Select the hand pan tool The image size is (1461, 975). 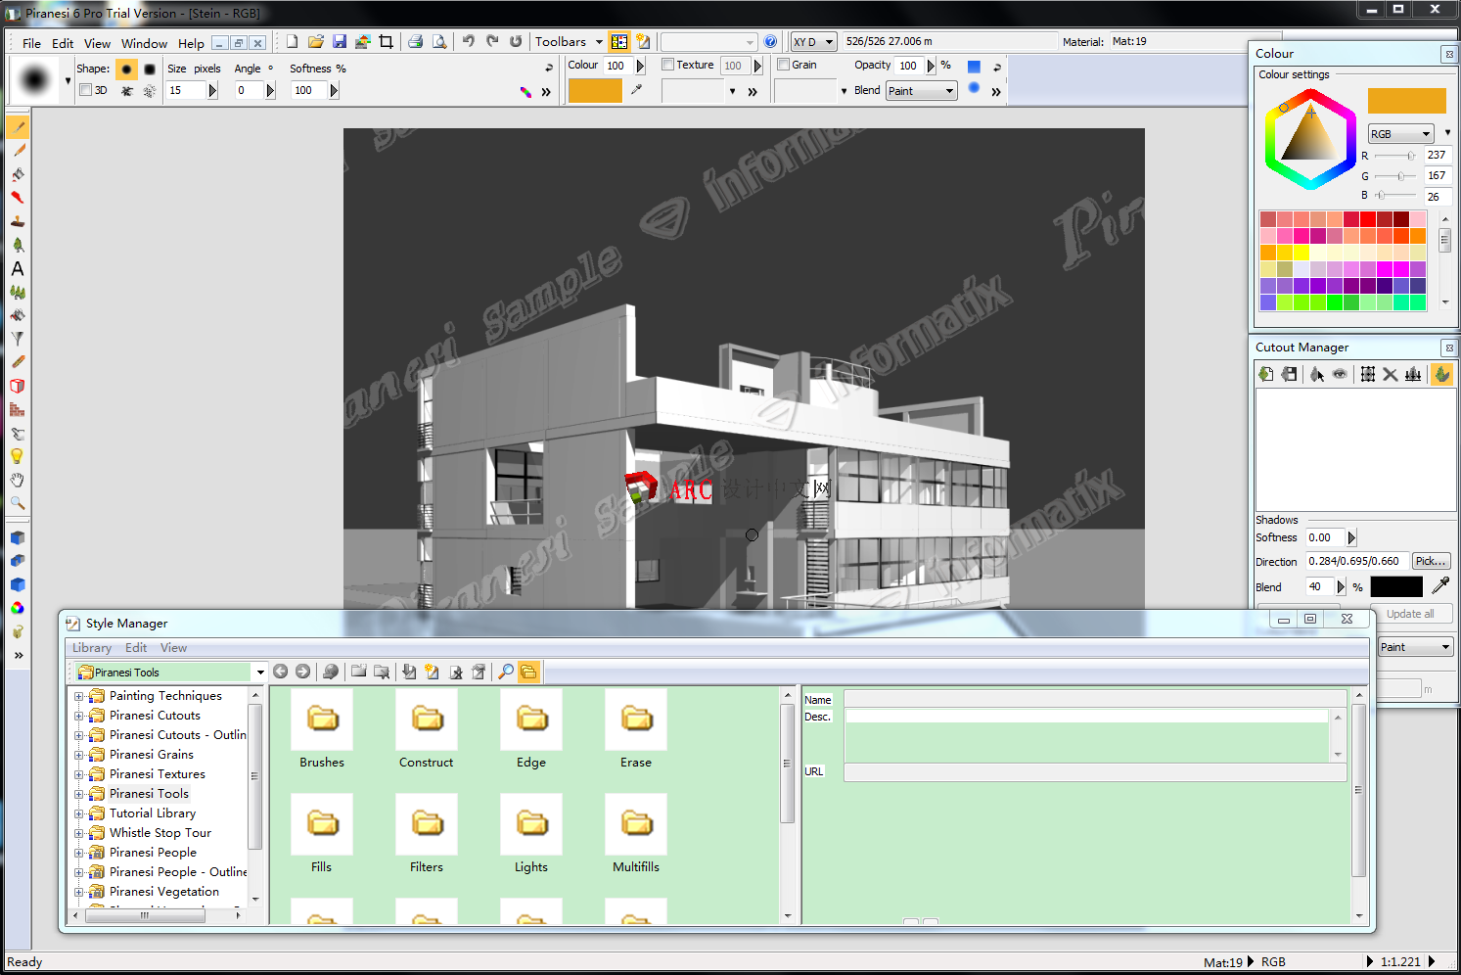click(x=18, y=480)
